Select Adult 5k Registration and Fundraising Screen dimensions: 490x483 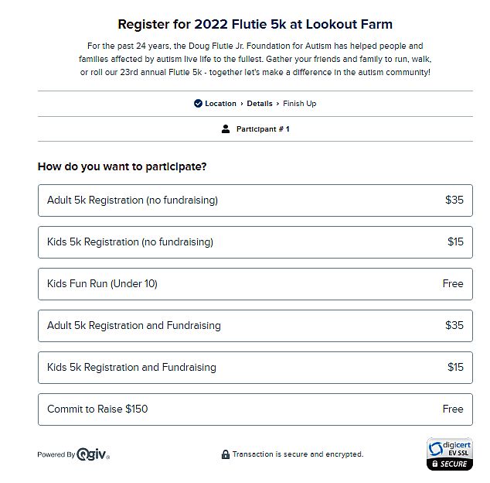pyautogui.click(x=254, y=326)
